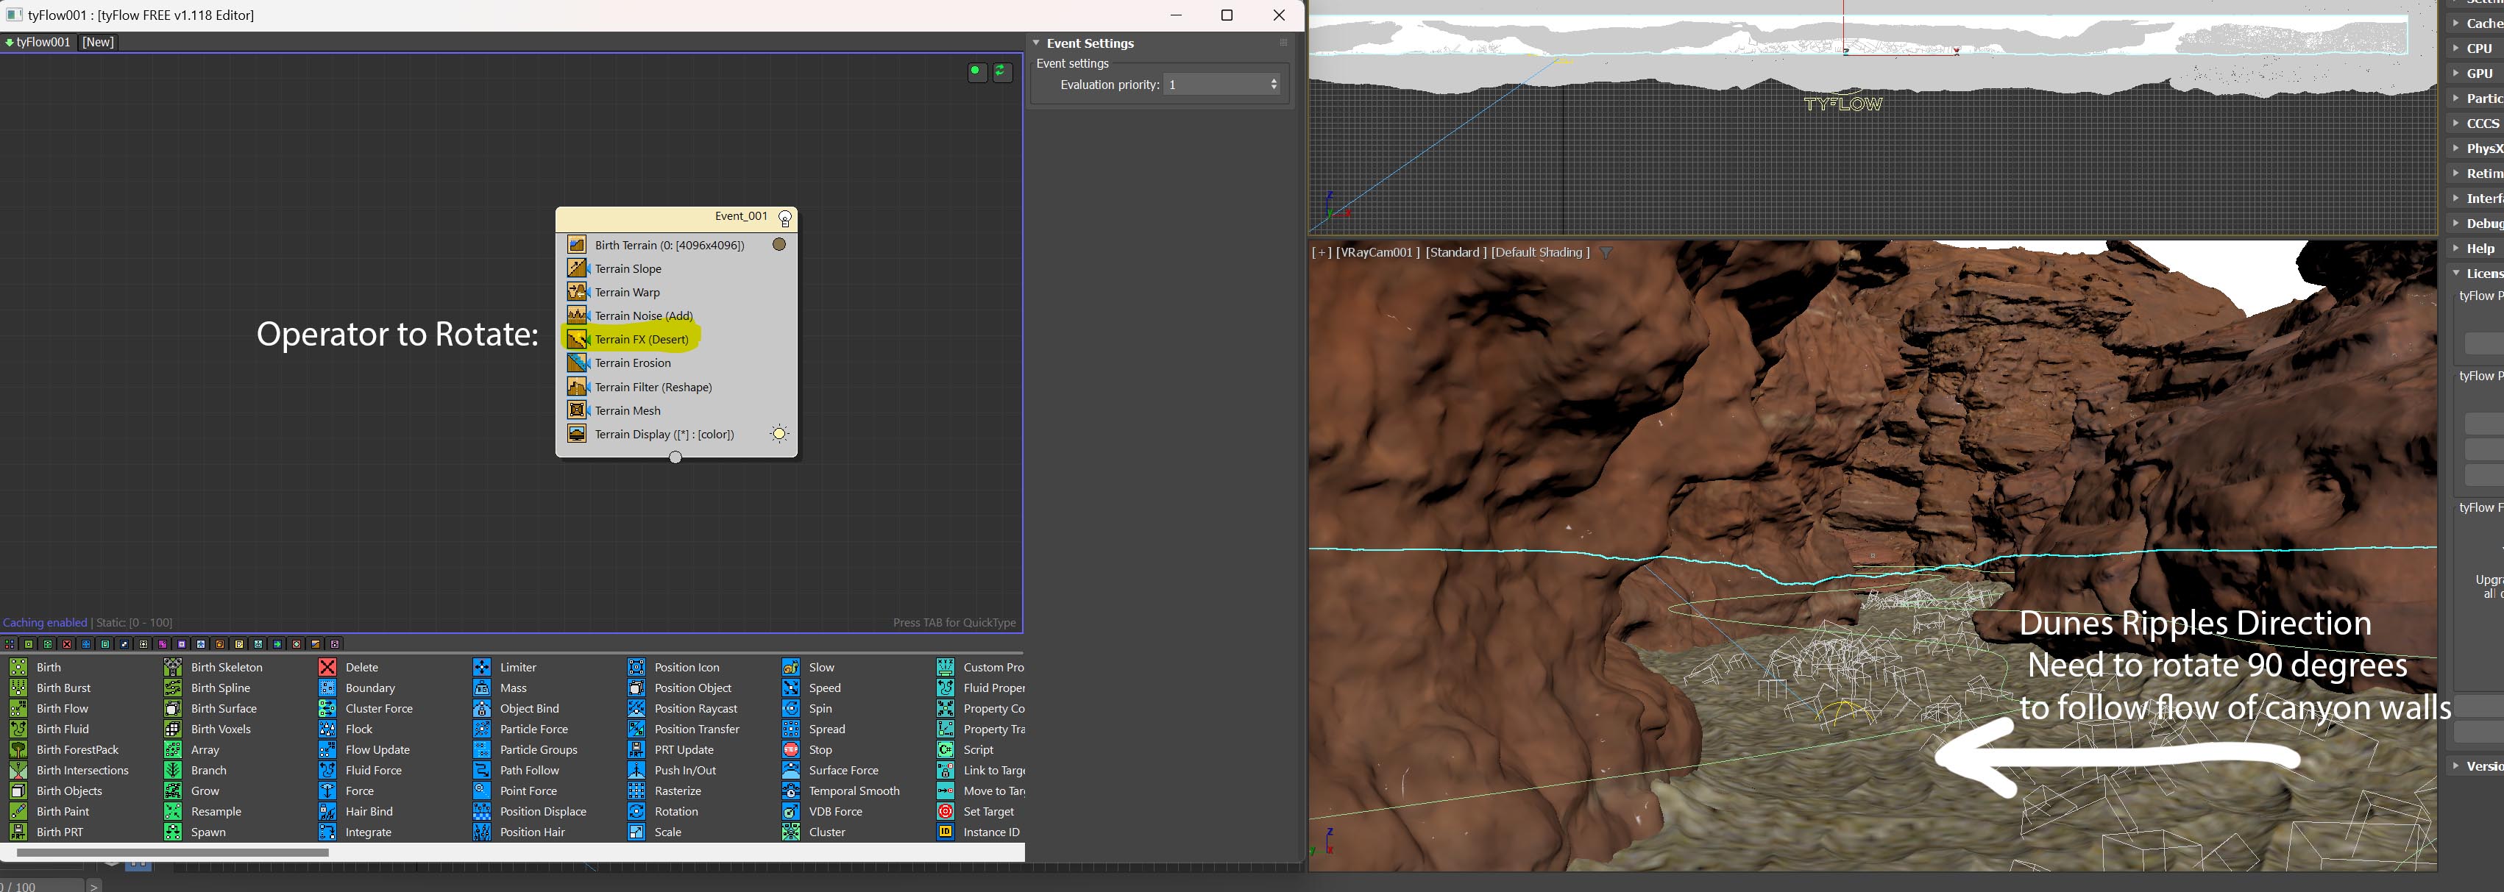Pick the Hair Bind operator icon

327,811
